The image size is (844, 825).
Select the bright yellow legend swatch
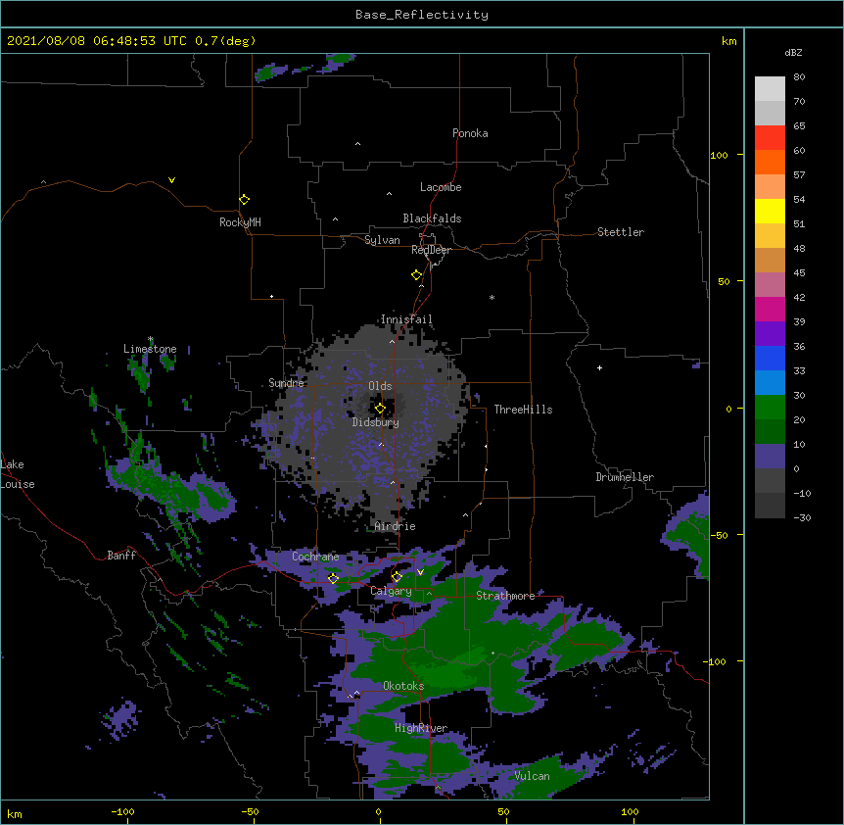pos(770,211)
